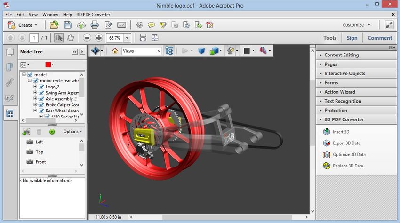Open the Tools pane
400x223 pixels.
330,38
